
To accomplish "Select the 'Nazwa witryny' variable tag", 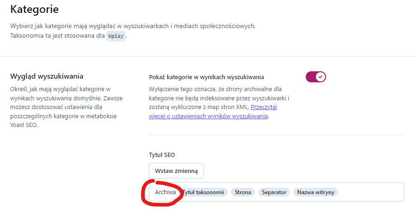I will [316, 192].
